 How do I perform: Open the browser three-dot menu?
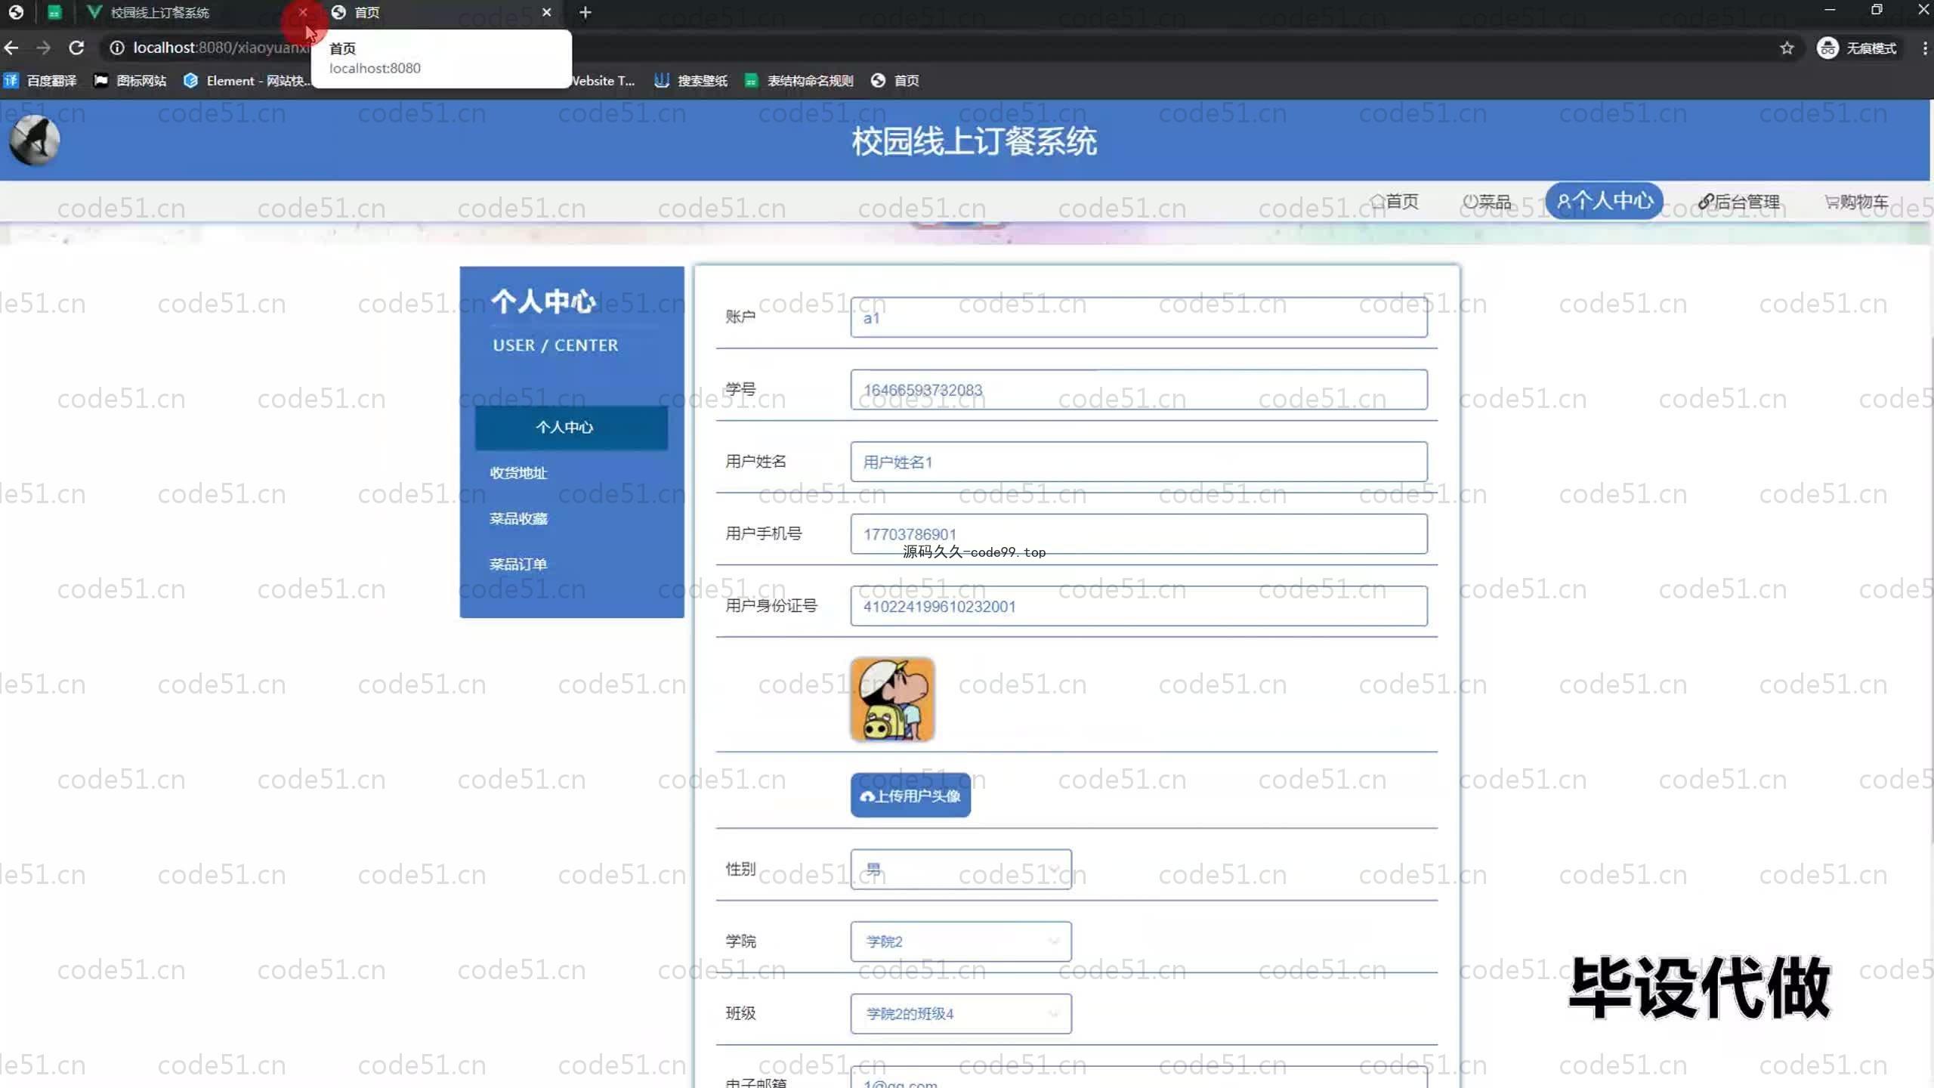pyautogui.click(x=1923, y=48)
